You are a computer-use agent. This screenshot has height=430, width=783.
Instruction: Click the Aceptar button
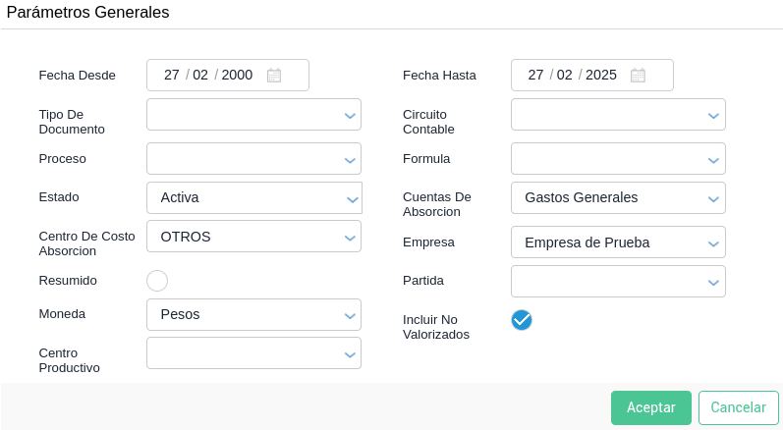650,407
